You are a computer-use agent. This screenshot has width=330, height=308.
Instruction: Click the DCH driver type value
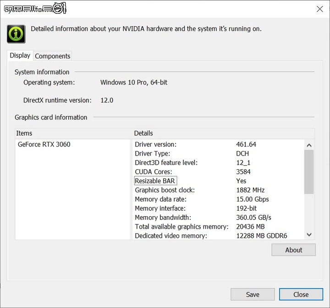(242, 153)
